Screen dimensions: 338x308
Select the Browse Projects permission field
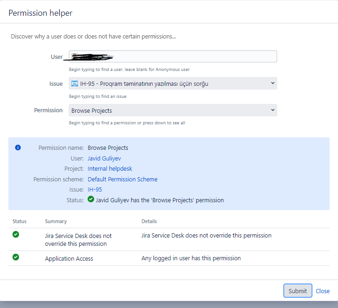[x=173, y=110]
